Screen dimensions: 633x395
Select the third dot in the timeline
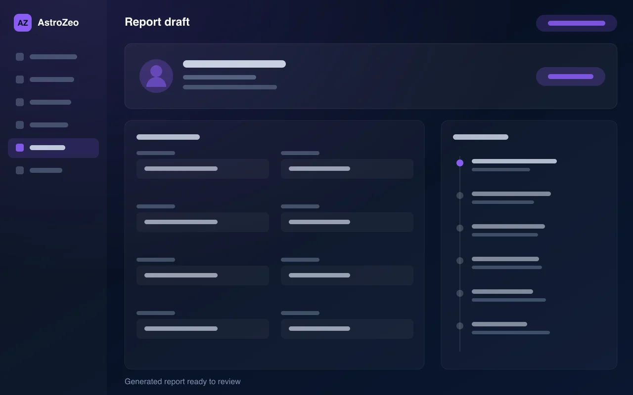click(460, 228)
